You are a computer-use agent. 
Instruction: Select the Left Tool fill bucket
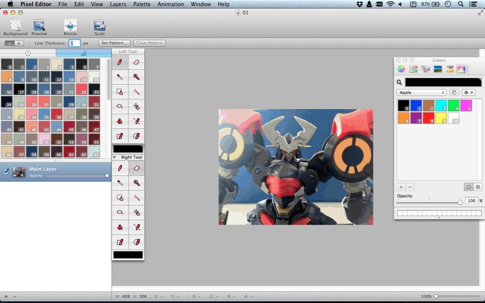point(120,121)
